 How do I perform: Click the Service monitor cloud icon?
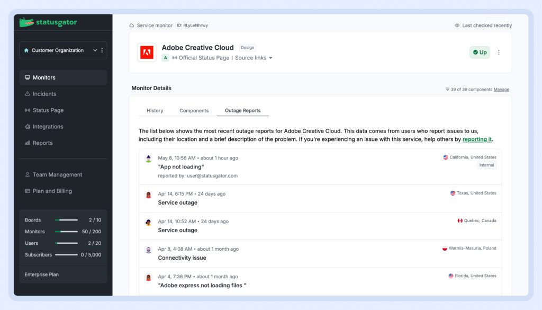(132, 25)
